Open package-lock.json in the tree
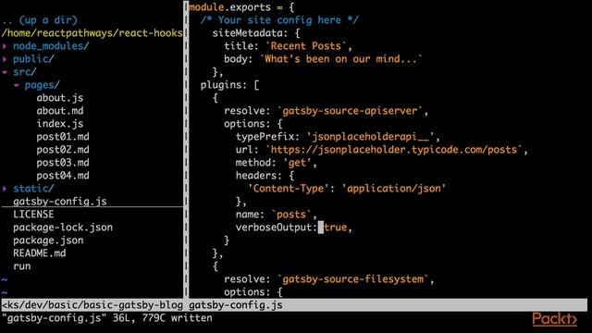Image resolution: width=592 pixels, height=333 pixels. tap(63, 228)
